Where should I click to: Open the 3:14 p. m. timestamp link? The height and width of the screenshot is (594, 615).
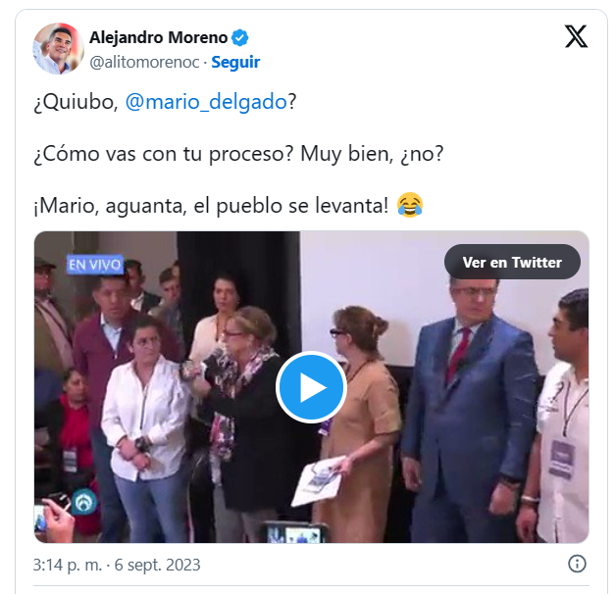pyautogui.click(x=68, y=565)
